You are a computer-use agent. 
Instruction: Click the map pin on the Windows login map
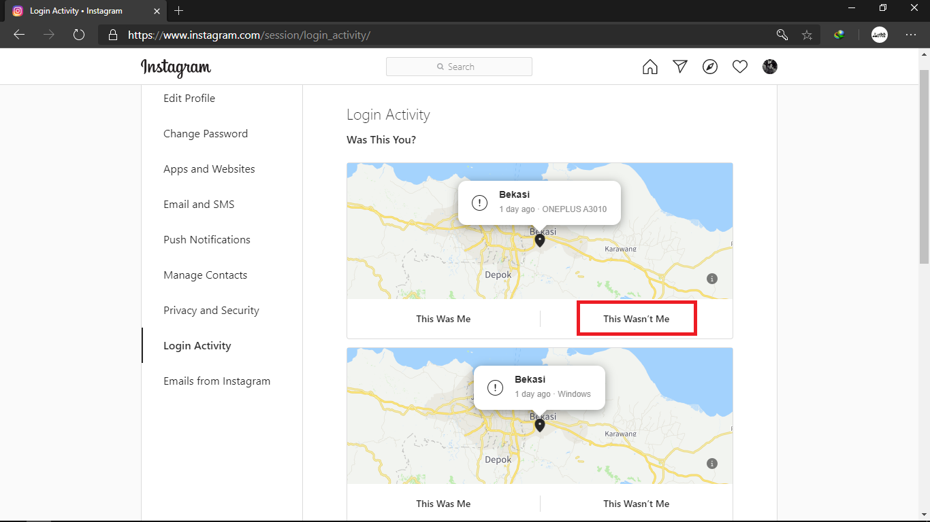pos(540,425)
